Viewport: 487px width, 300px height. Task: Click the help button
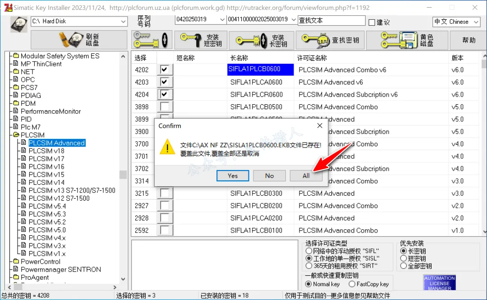click(469, 40)
